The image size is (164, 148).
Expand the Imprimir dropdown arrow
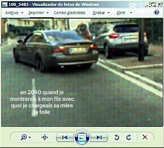[47, 13]
